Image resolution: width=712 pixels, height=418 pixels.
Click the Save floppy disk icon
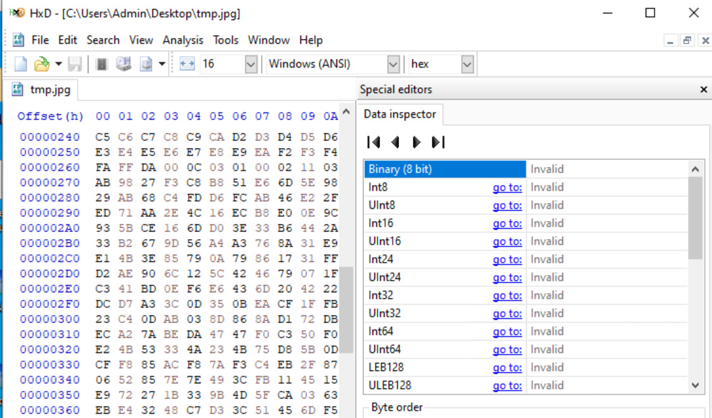click(75, 64)
